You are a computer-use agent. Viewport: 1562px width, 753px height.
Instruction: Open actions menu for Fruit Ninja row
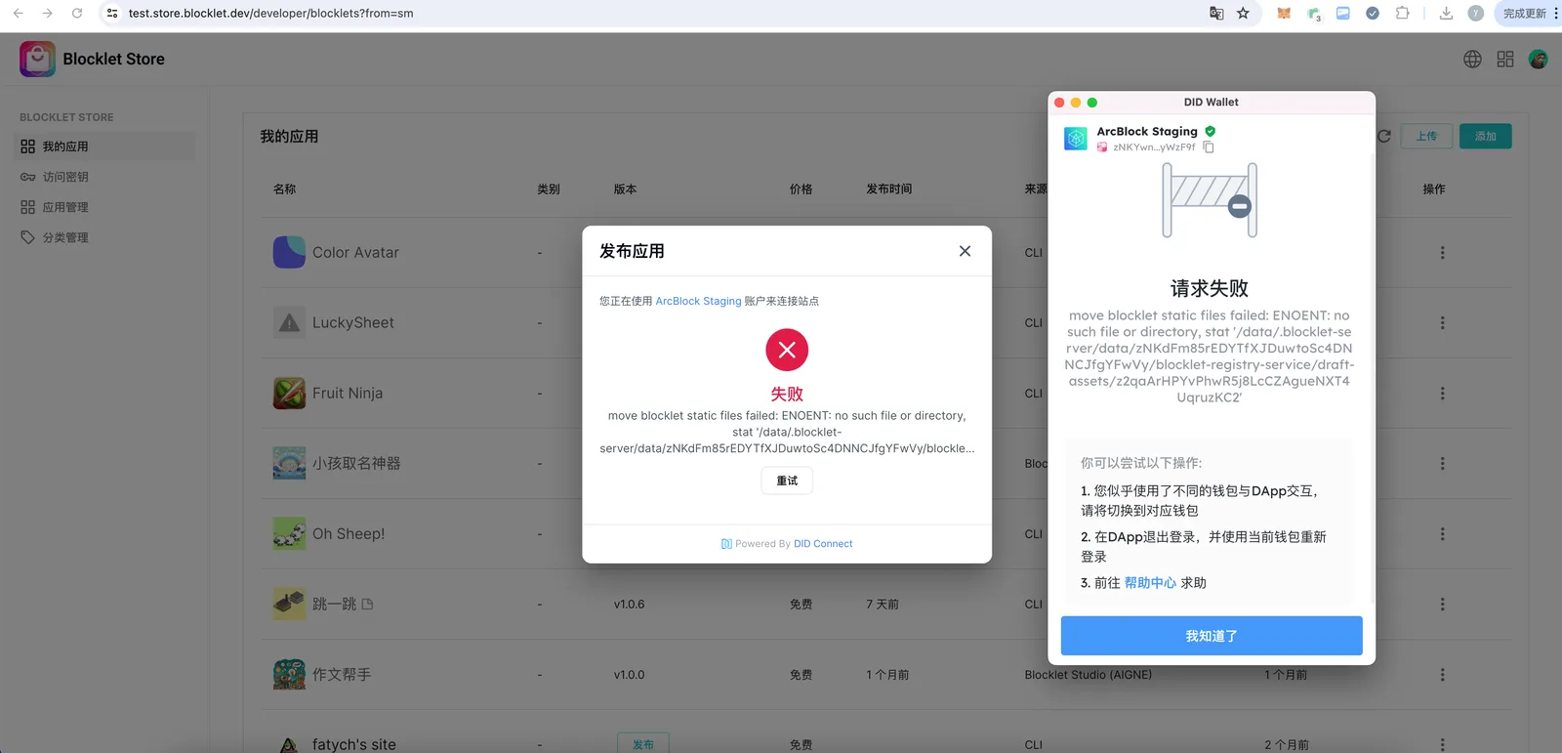(1442, 394)
